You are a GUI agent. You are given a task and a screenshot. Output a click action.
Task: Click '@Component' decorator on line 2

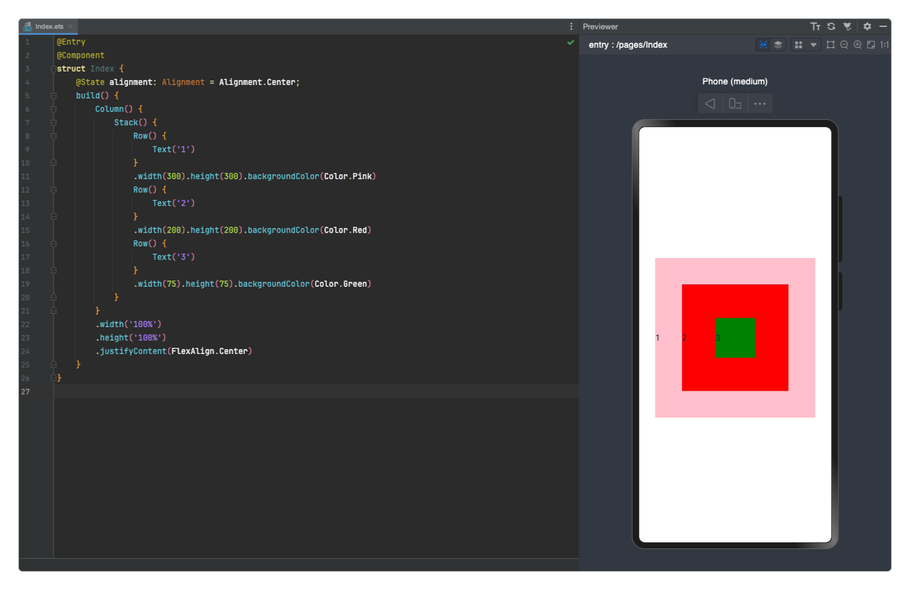[x=81, y=56]
